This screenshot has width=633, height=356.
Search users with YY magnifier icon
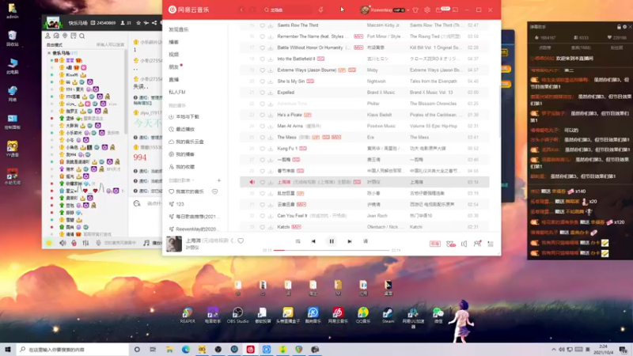[82, 36]
